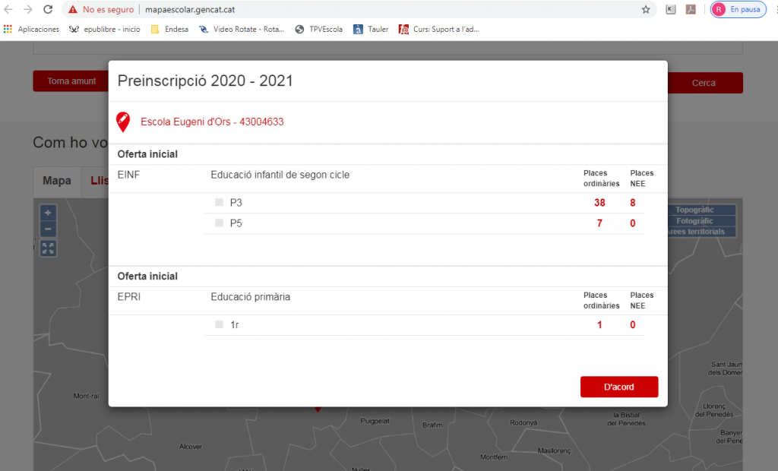Viewport: 778px width, 471px height.
Task: Click the map zoom in plus button
Action: pos(48,213)
